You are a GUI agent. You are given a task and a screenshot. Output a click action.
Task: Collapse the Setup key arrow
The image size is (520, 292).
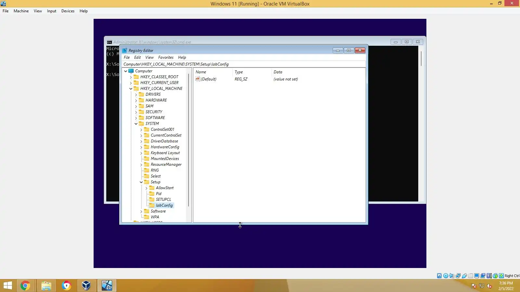tap(141, 182)
